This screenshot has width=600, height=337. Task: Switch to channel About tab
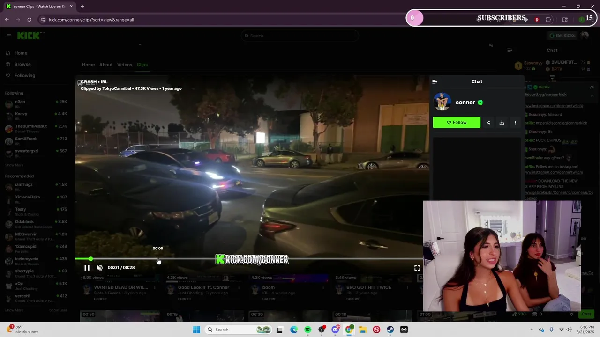pos(106,65)
